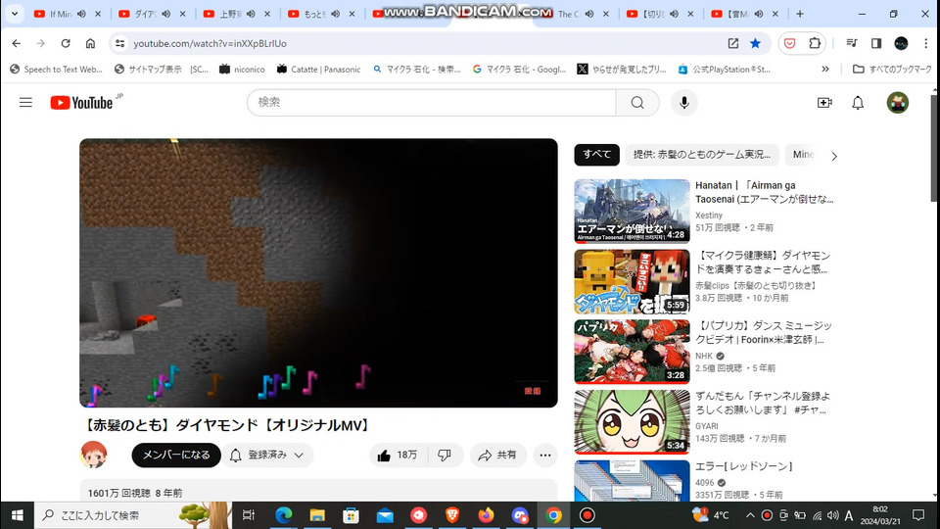Open the Windows Start menu
940x529 pixels.
click(x=17, y=515)
